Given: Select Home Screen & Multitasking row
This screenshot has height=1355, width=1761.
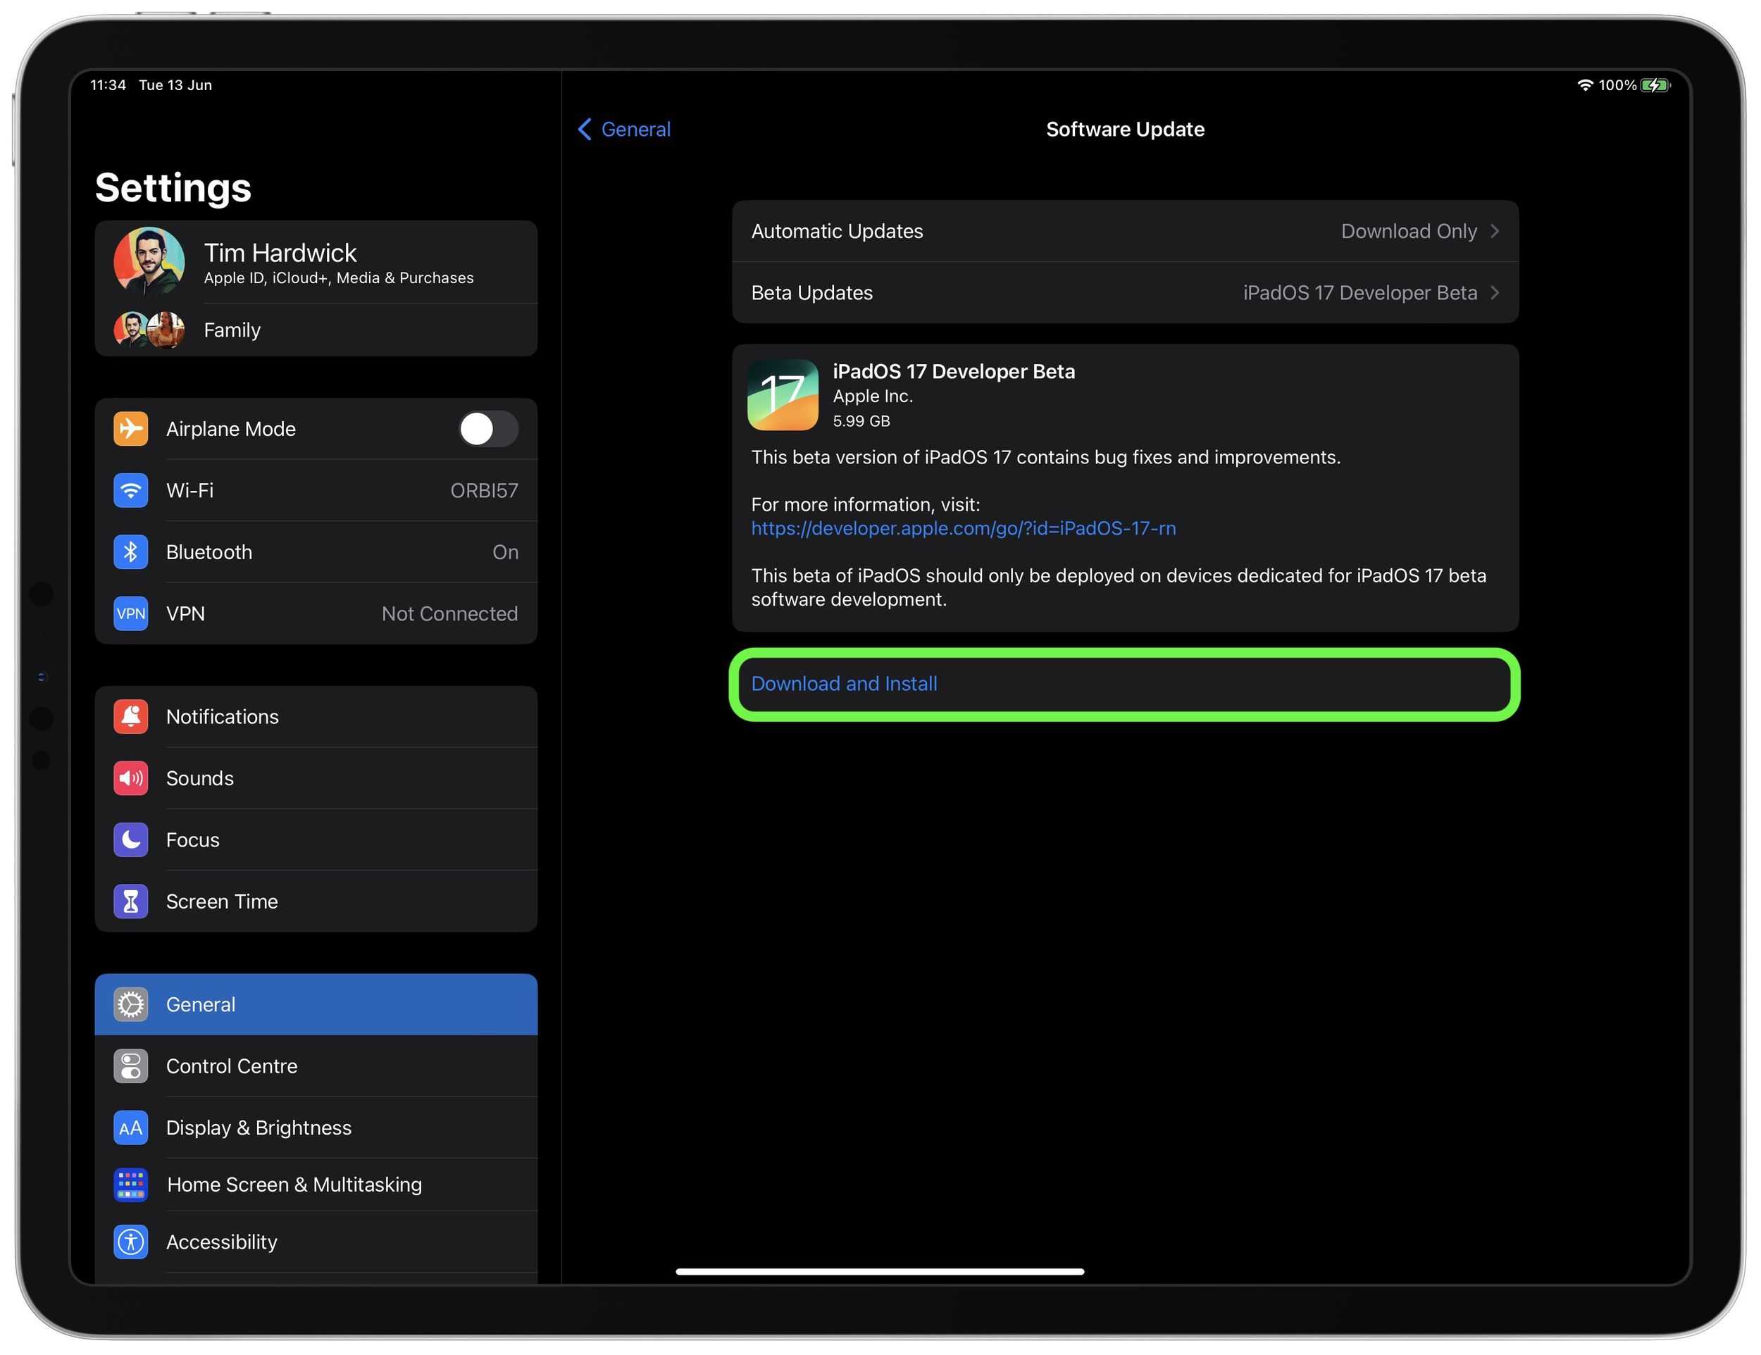Looking at the screenshot, I should tap(316, 1185).
